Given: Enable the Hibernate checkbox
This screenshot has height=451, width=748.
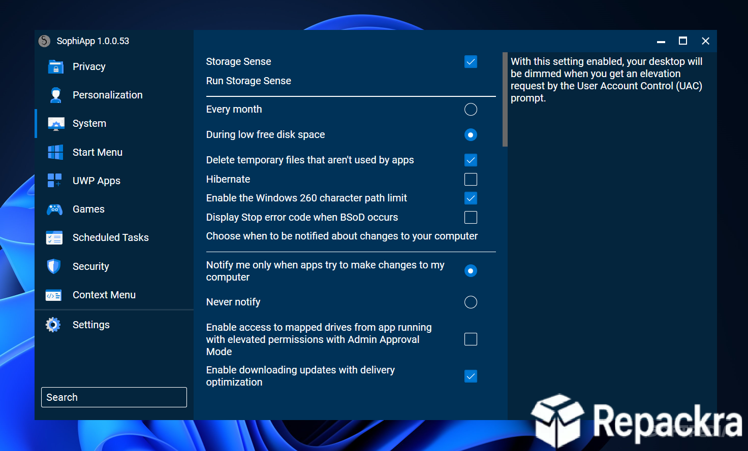Looking at the screenshot, I should click(x=471, y=180).
